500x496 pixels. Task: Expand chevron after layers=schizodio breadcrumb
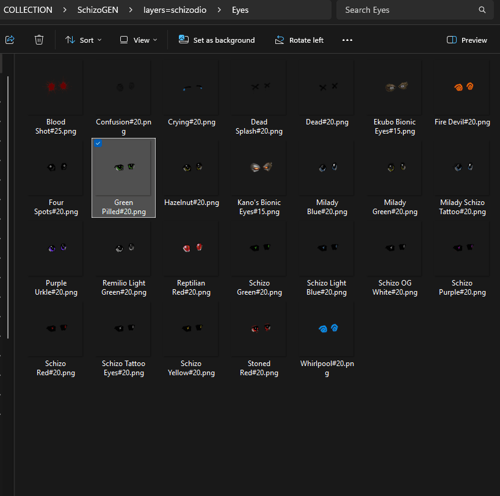point(219,10)
